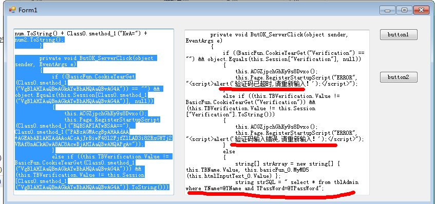Image resolution: width=435 pixels, height=204 pixels.
Task: Click the Form1 title text
Action: click(x=28, y=10)
